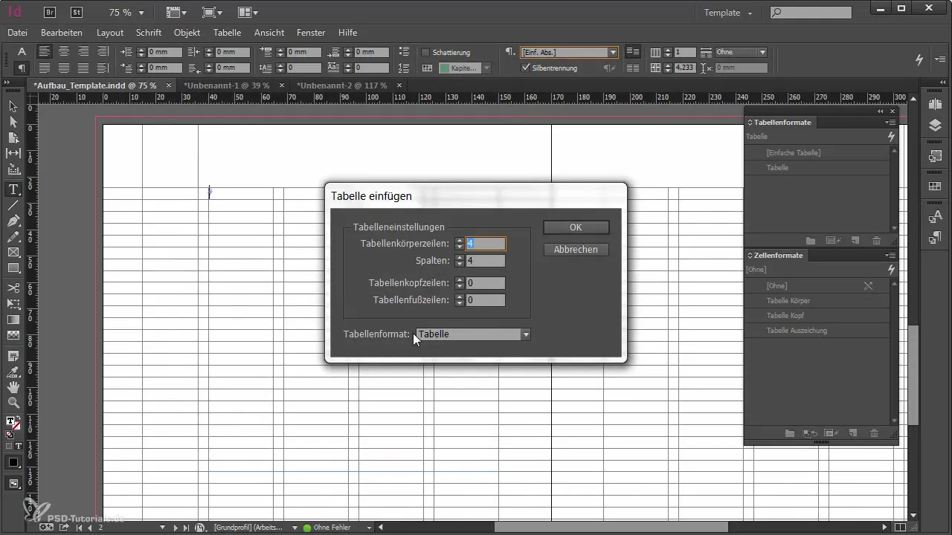Toggle the Silbentrennung checkbox

(x=526, y=68)
